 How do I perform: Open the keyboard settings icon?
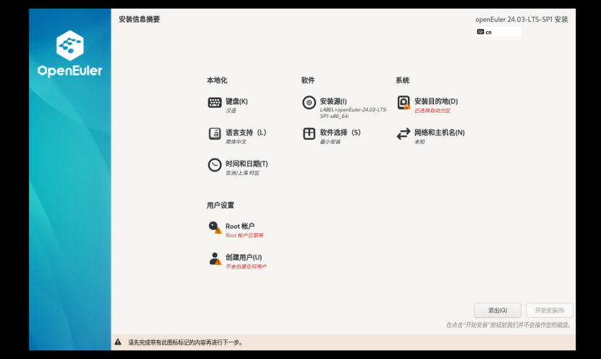click(215, 102)
